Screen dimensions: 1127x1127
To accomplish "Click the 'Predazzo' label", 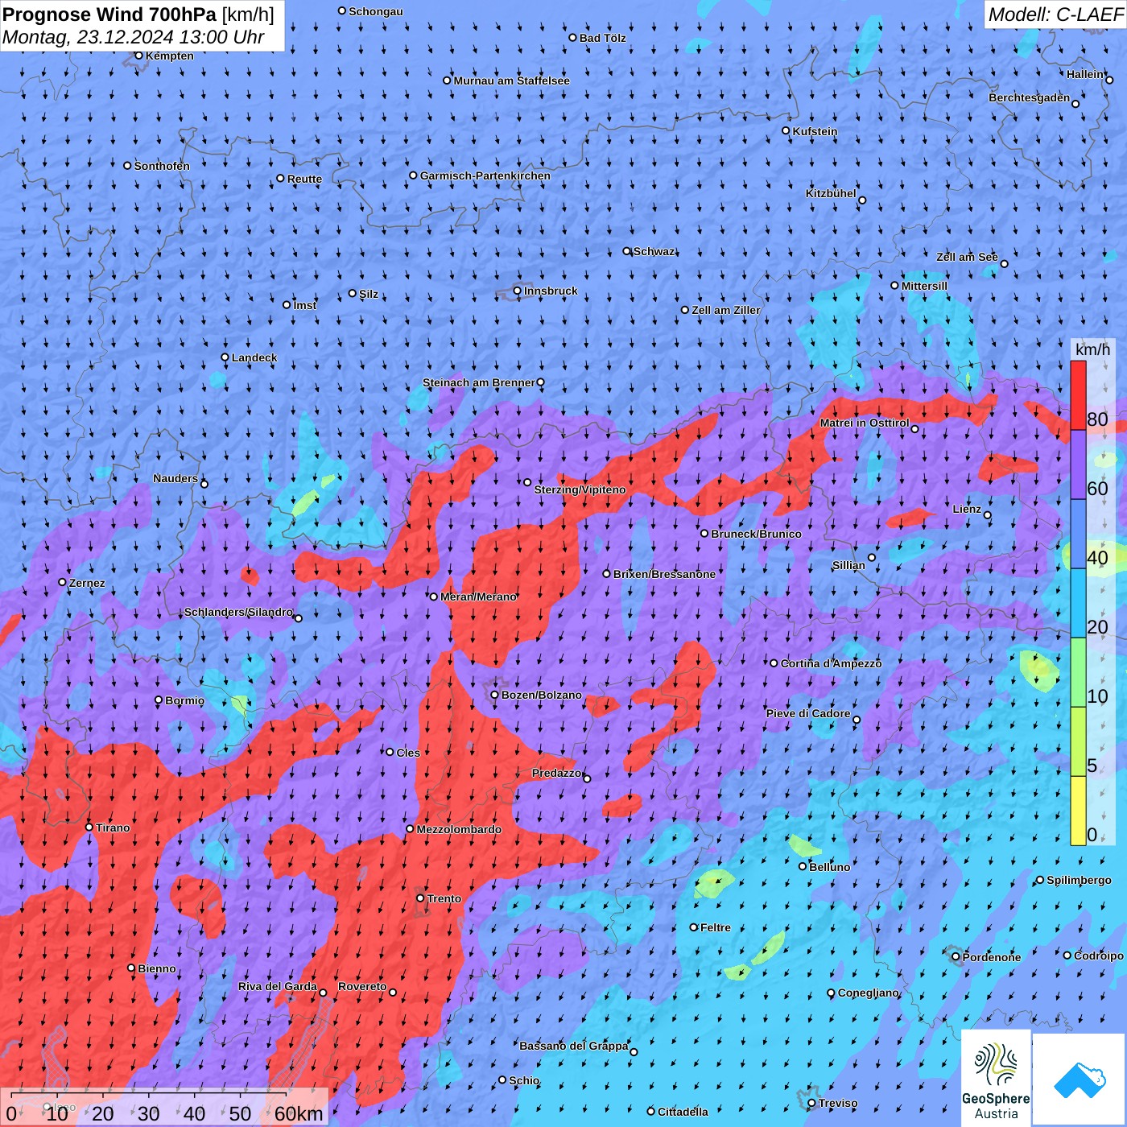I will [556, 773].
